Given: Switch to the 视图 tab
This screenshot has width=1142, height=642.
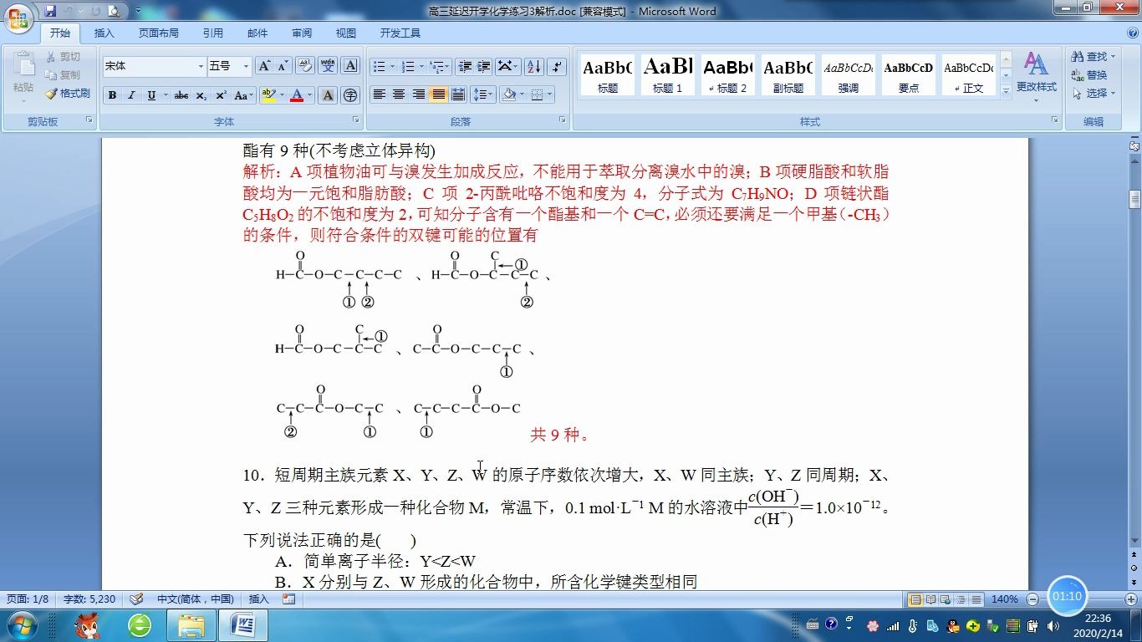Looking at the screenshot, I should tap(346, 33).
